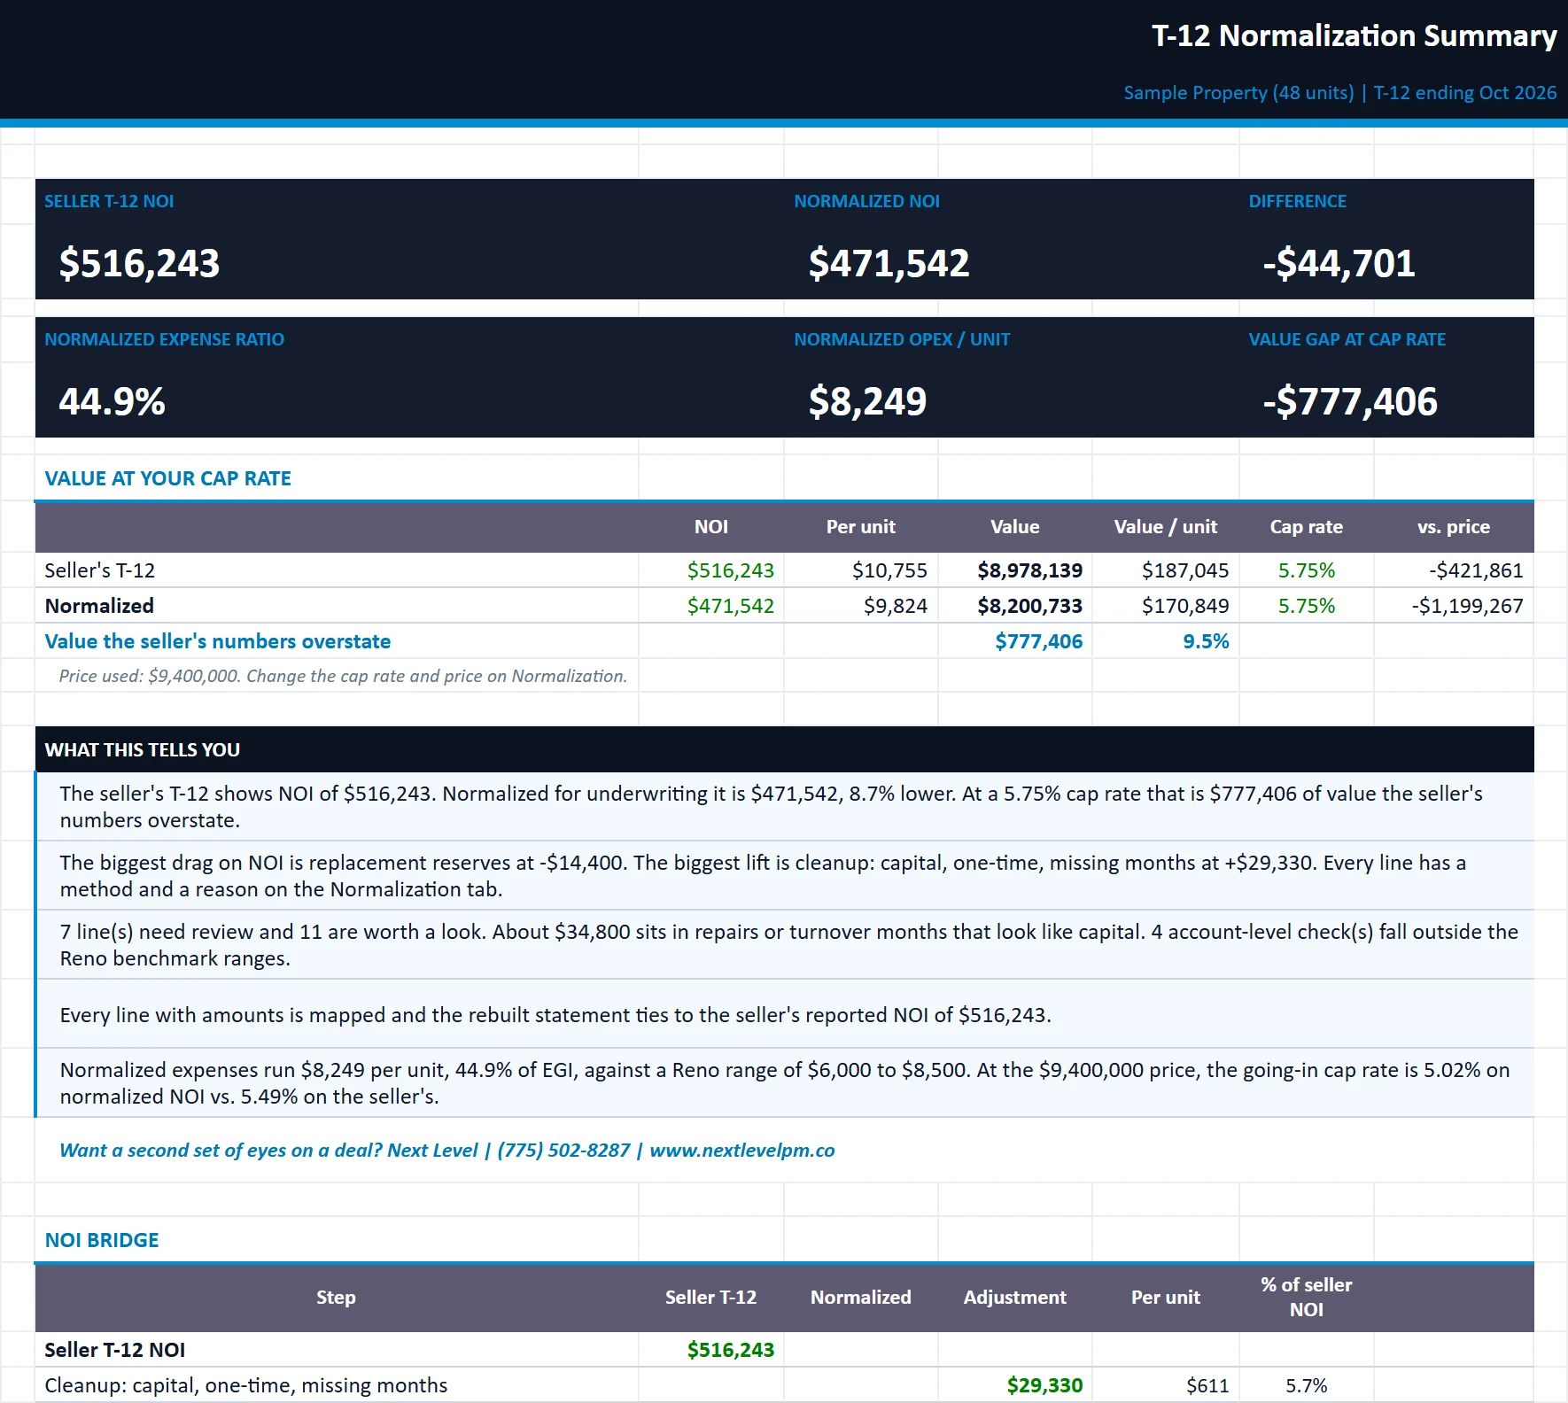Select the Seller T-12 NOI value $516,243 card

(x=139, y=264)
